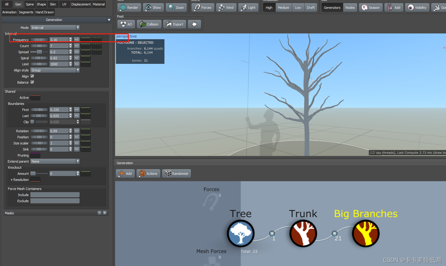This screenshot has height=266, width=446.
Task: Click the Frequency value stepper arrows
Action: [x=70, y=40]
